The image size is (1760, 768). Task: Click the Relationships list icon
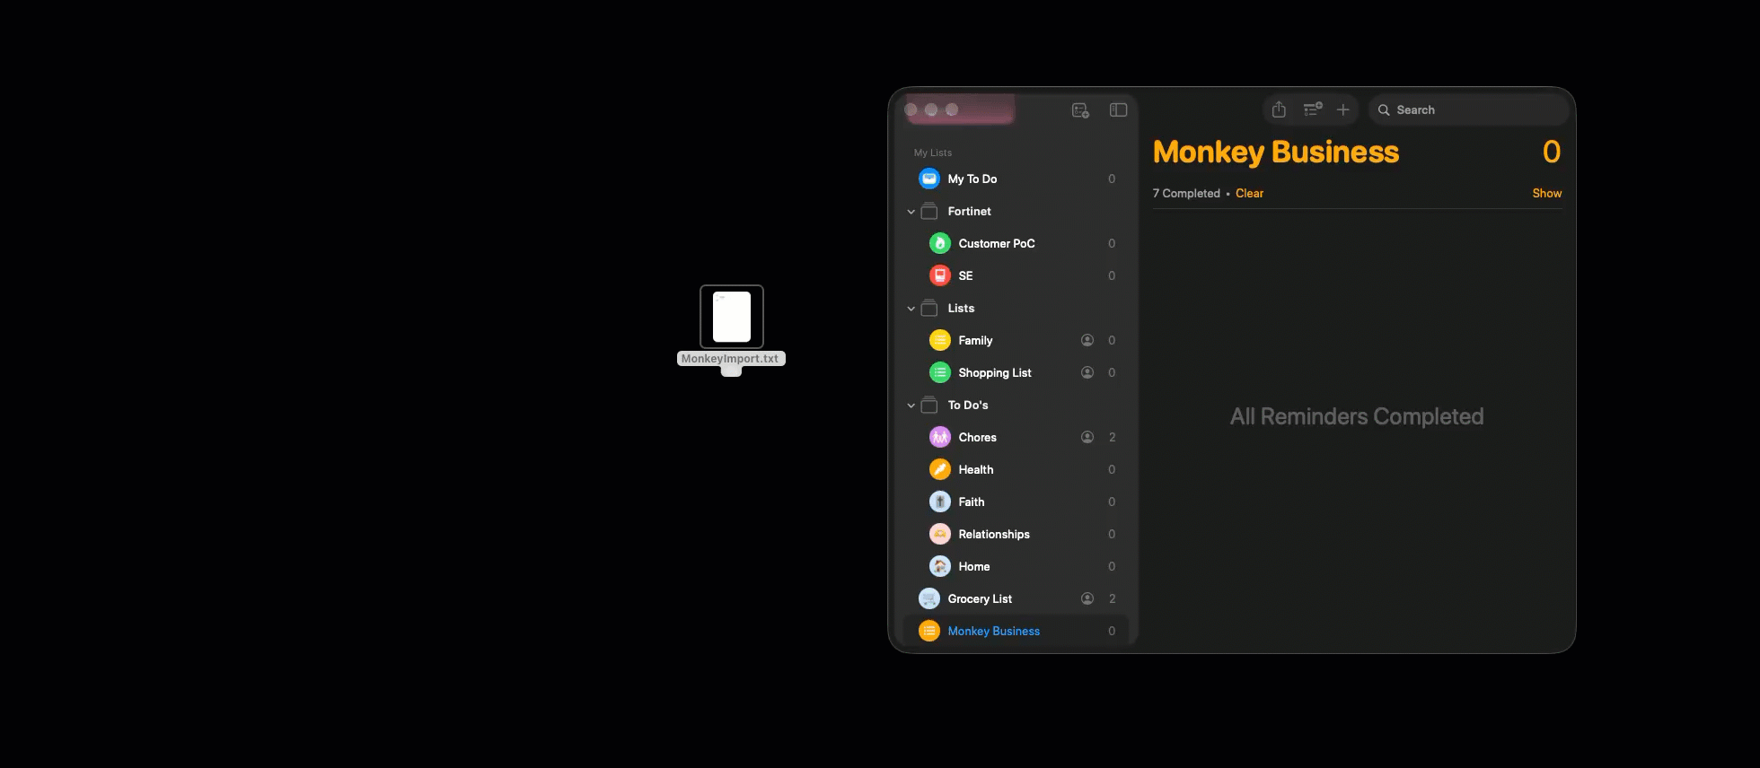pos(940,534)
